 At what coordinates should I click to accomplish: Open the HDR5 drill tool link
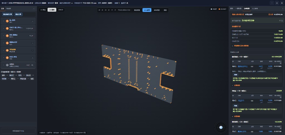click(242, 131)
